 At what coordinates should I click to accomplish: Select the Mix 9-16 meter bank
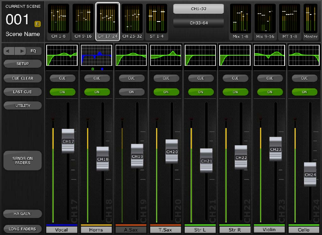pos(265,19)
